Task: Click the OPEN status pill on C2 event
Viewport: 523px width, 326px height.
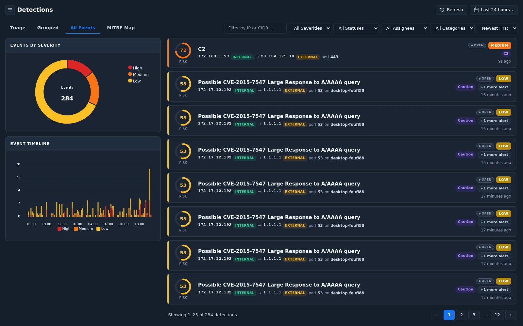Action: coord(477,45)
